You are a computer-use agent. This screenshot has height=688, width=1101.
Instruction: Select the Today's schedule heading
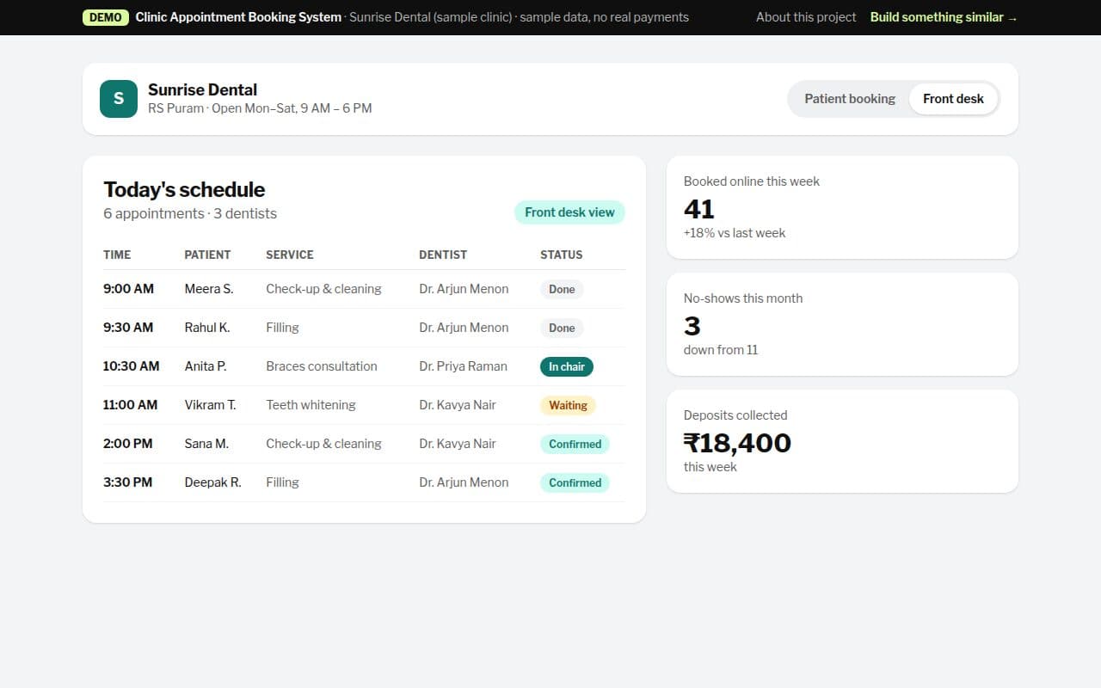184,190
